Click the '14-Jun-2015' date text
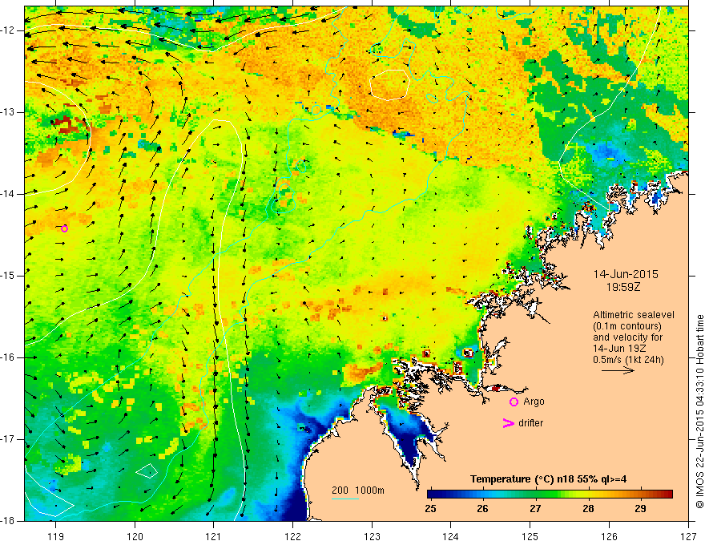This screenshot has height=545, width=705. coord(626,274)
